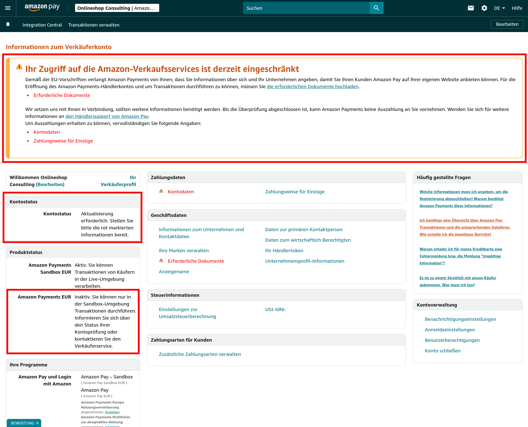Open 'Erforderliche Dokumente' under Geschäftsdaten

click(x=196, y=261)
